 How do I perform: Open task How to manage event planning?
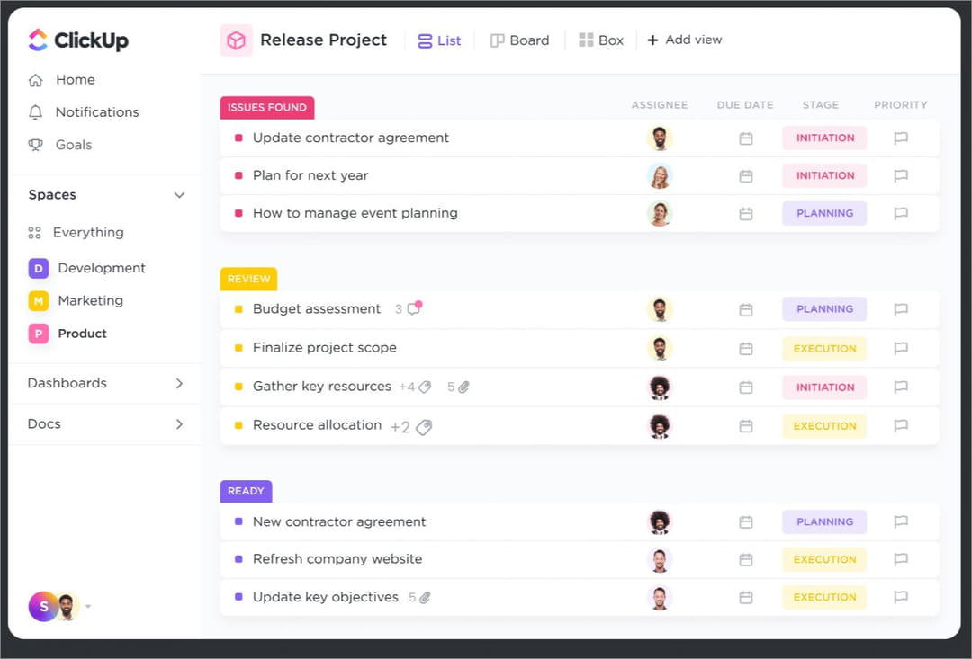(x=355, y=214)
